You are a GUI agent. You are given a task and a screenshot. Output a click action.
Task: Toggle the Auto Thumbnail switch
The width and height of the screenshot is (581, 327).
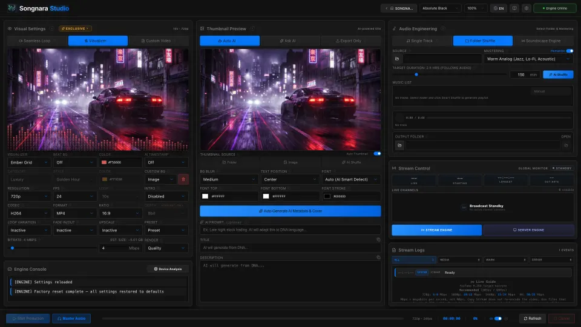coord(377,153)
